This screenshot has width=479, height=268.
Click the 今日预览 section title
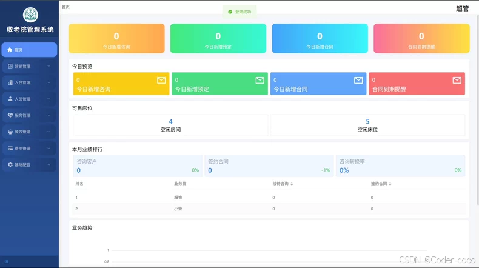(82, 66)
